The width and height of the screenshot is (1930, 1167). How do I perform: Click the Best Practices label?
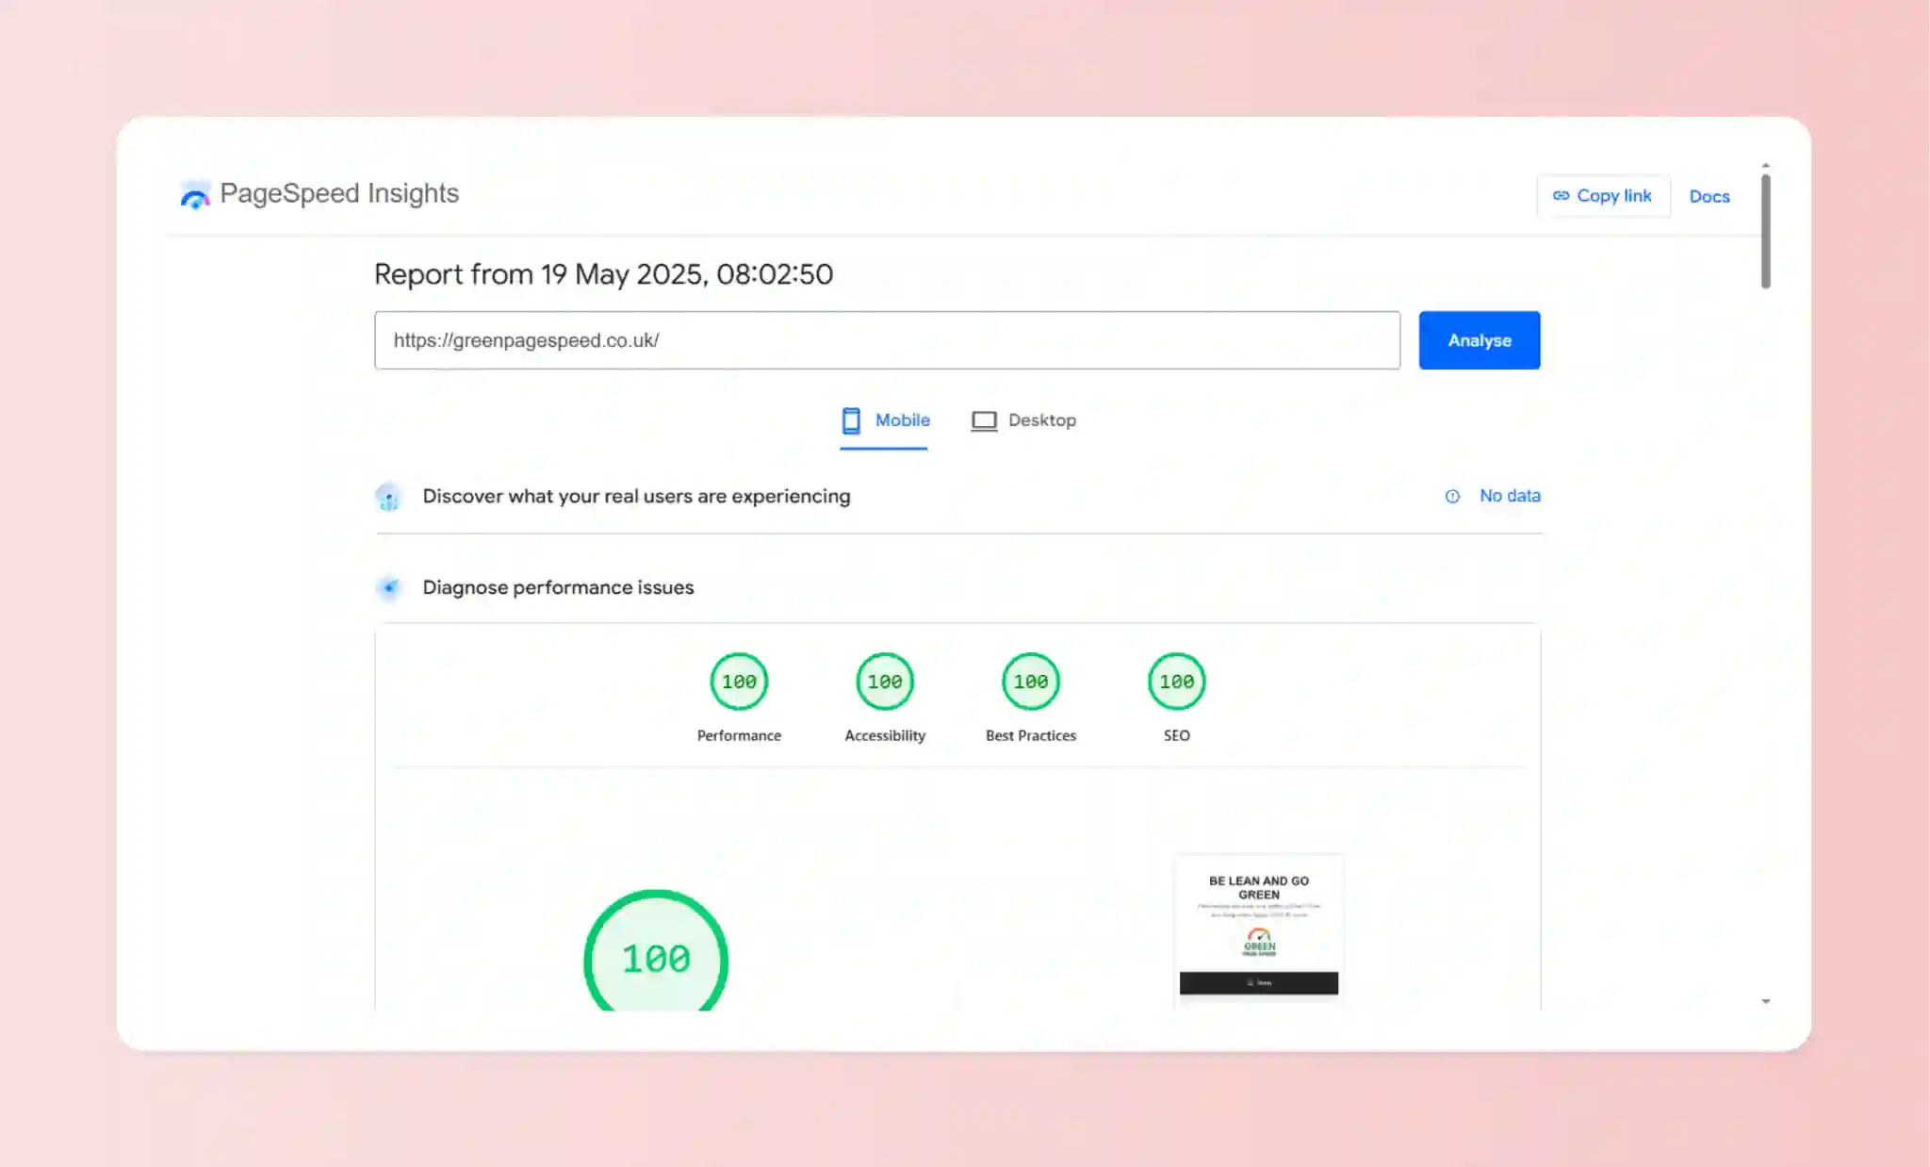click(1031, 735)
